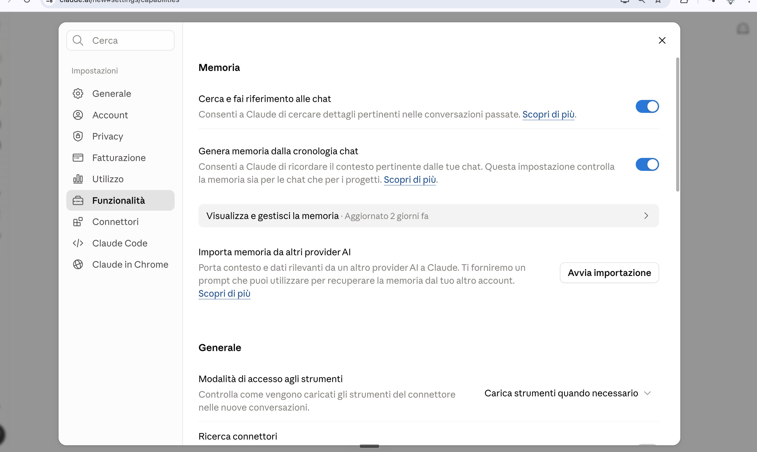Click chevron arrow beside memory management row
The height and width of the screenshot is (452, 757).
(x=646, y=216)
